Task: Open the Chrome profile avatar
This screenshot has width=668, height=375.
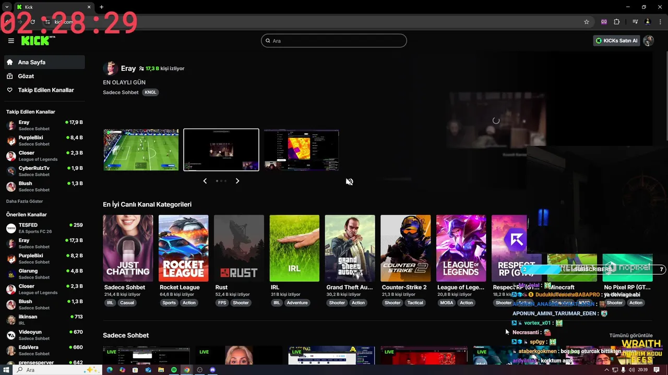Action: pyautogui.click(x=648, y=22)
